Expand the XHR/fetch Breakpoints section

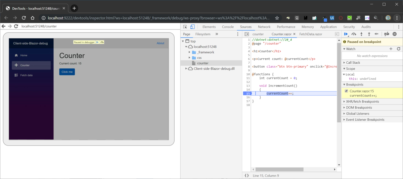point(362,102)
